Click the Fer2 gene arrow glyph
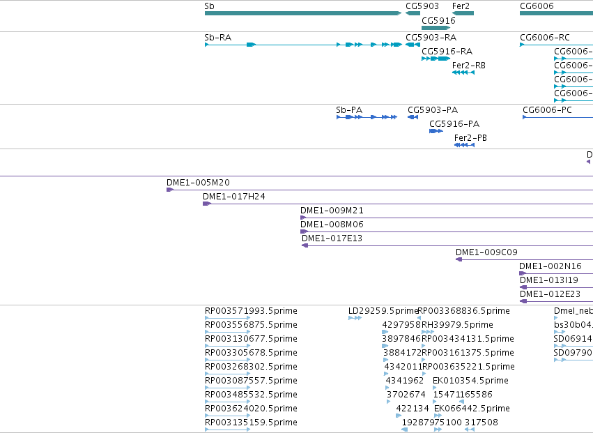This screenshot has width=593, height=433. point(463,13)
